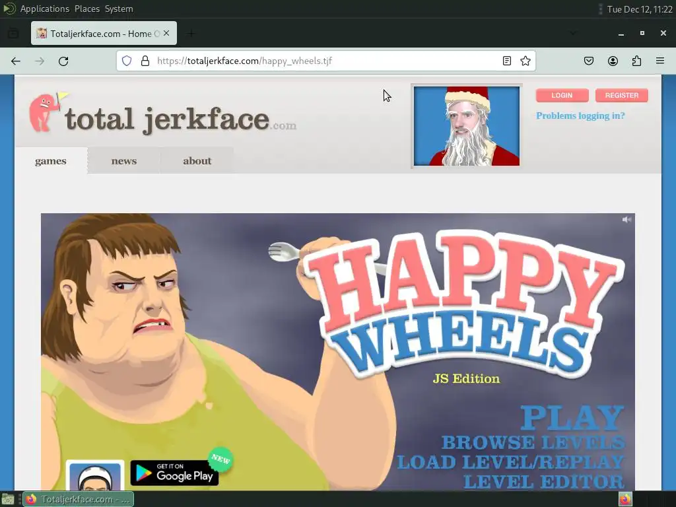
Task: Click the helmeted character app thumbnail
Action: [x=95, y=475]
